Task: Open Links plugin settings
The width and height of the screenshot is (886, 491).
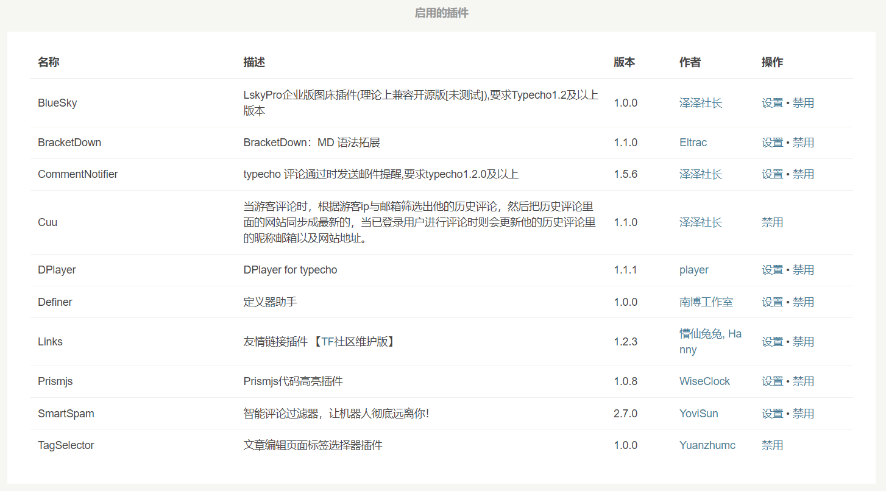Action: 772,342
